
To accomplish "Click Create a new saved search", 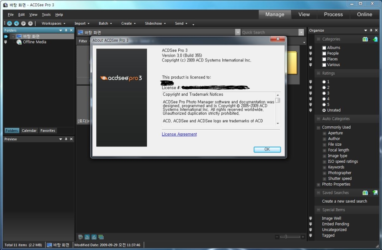I will point(344,201).
